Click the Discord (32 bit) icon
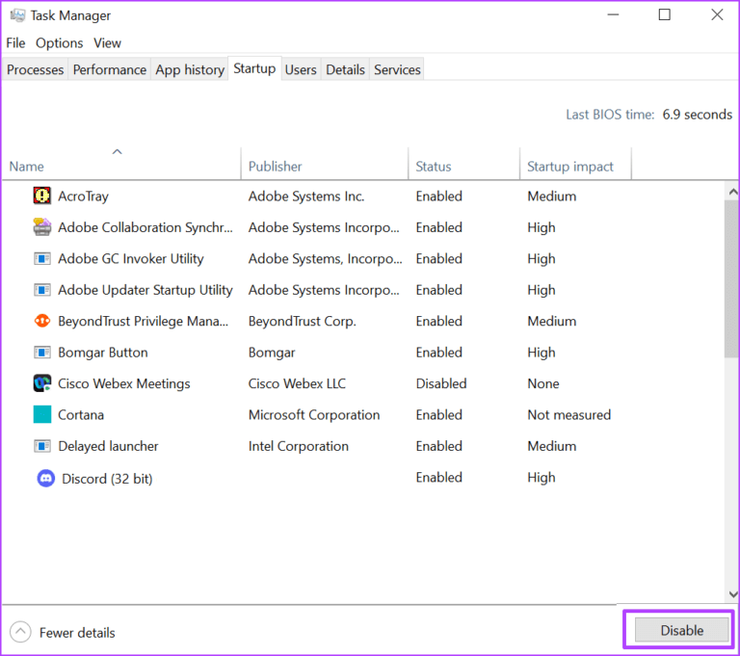This screenshot has width=740, height=656. [46, 479]
